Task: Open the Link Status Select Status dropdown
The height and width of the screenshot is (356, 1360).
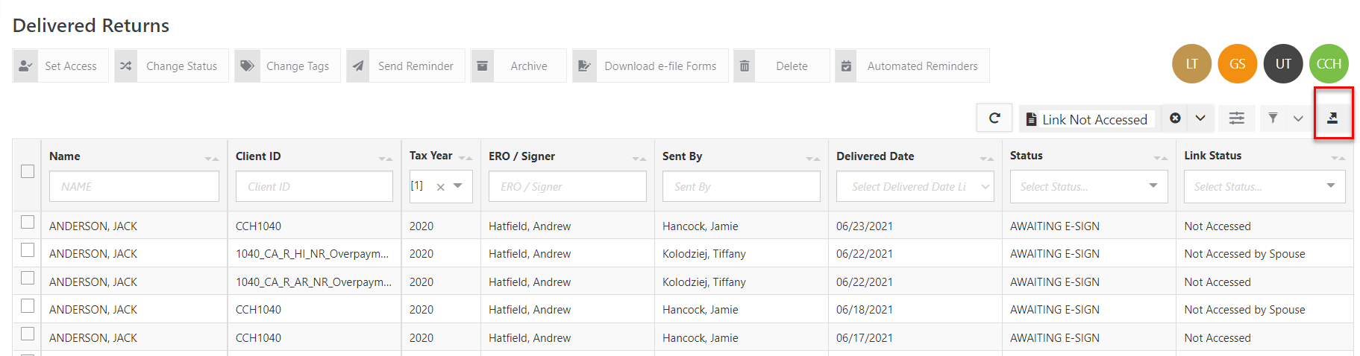Action: [1265, 186]
